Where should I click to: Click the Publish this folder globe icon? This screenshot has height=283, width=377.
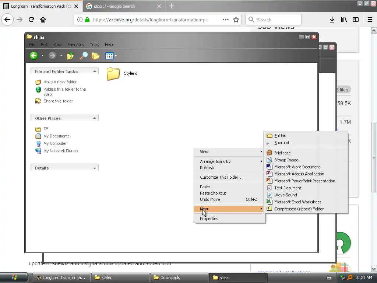tap(38, 90)
